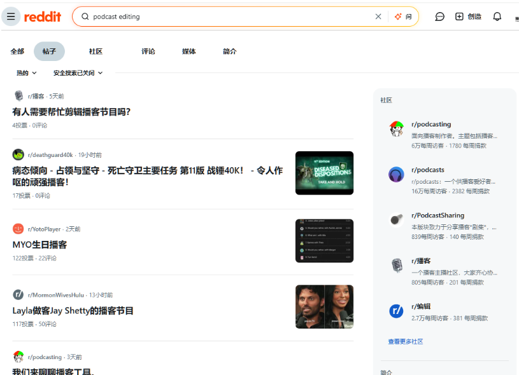Viewport: 519px width, 375px height.
Task: Click the create post (创造) button
Action: pos(468,17)
